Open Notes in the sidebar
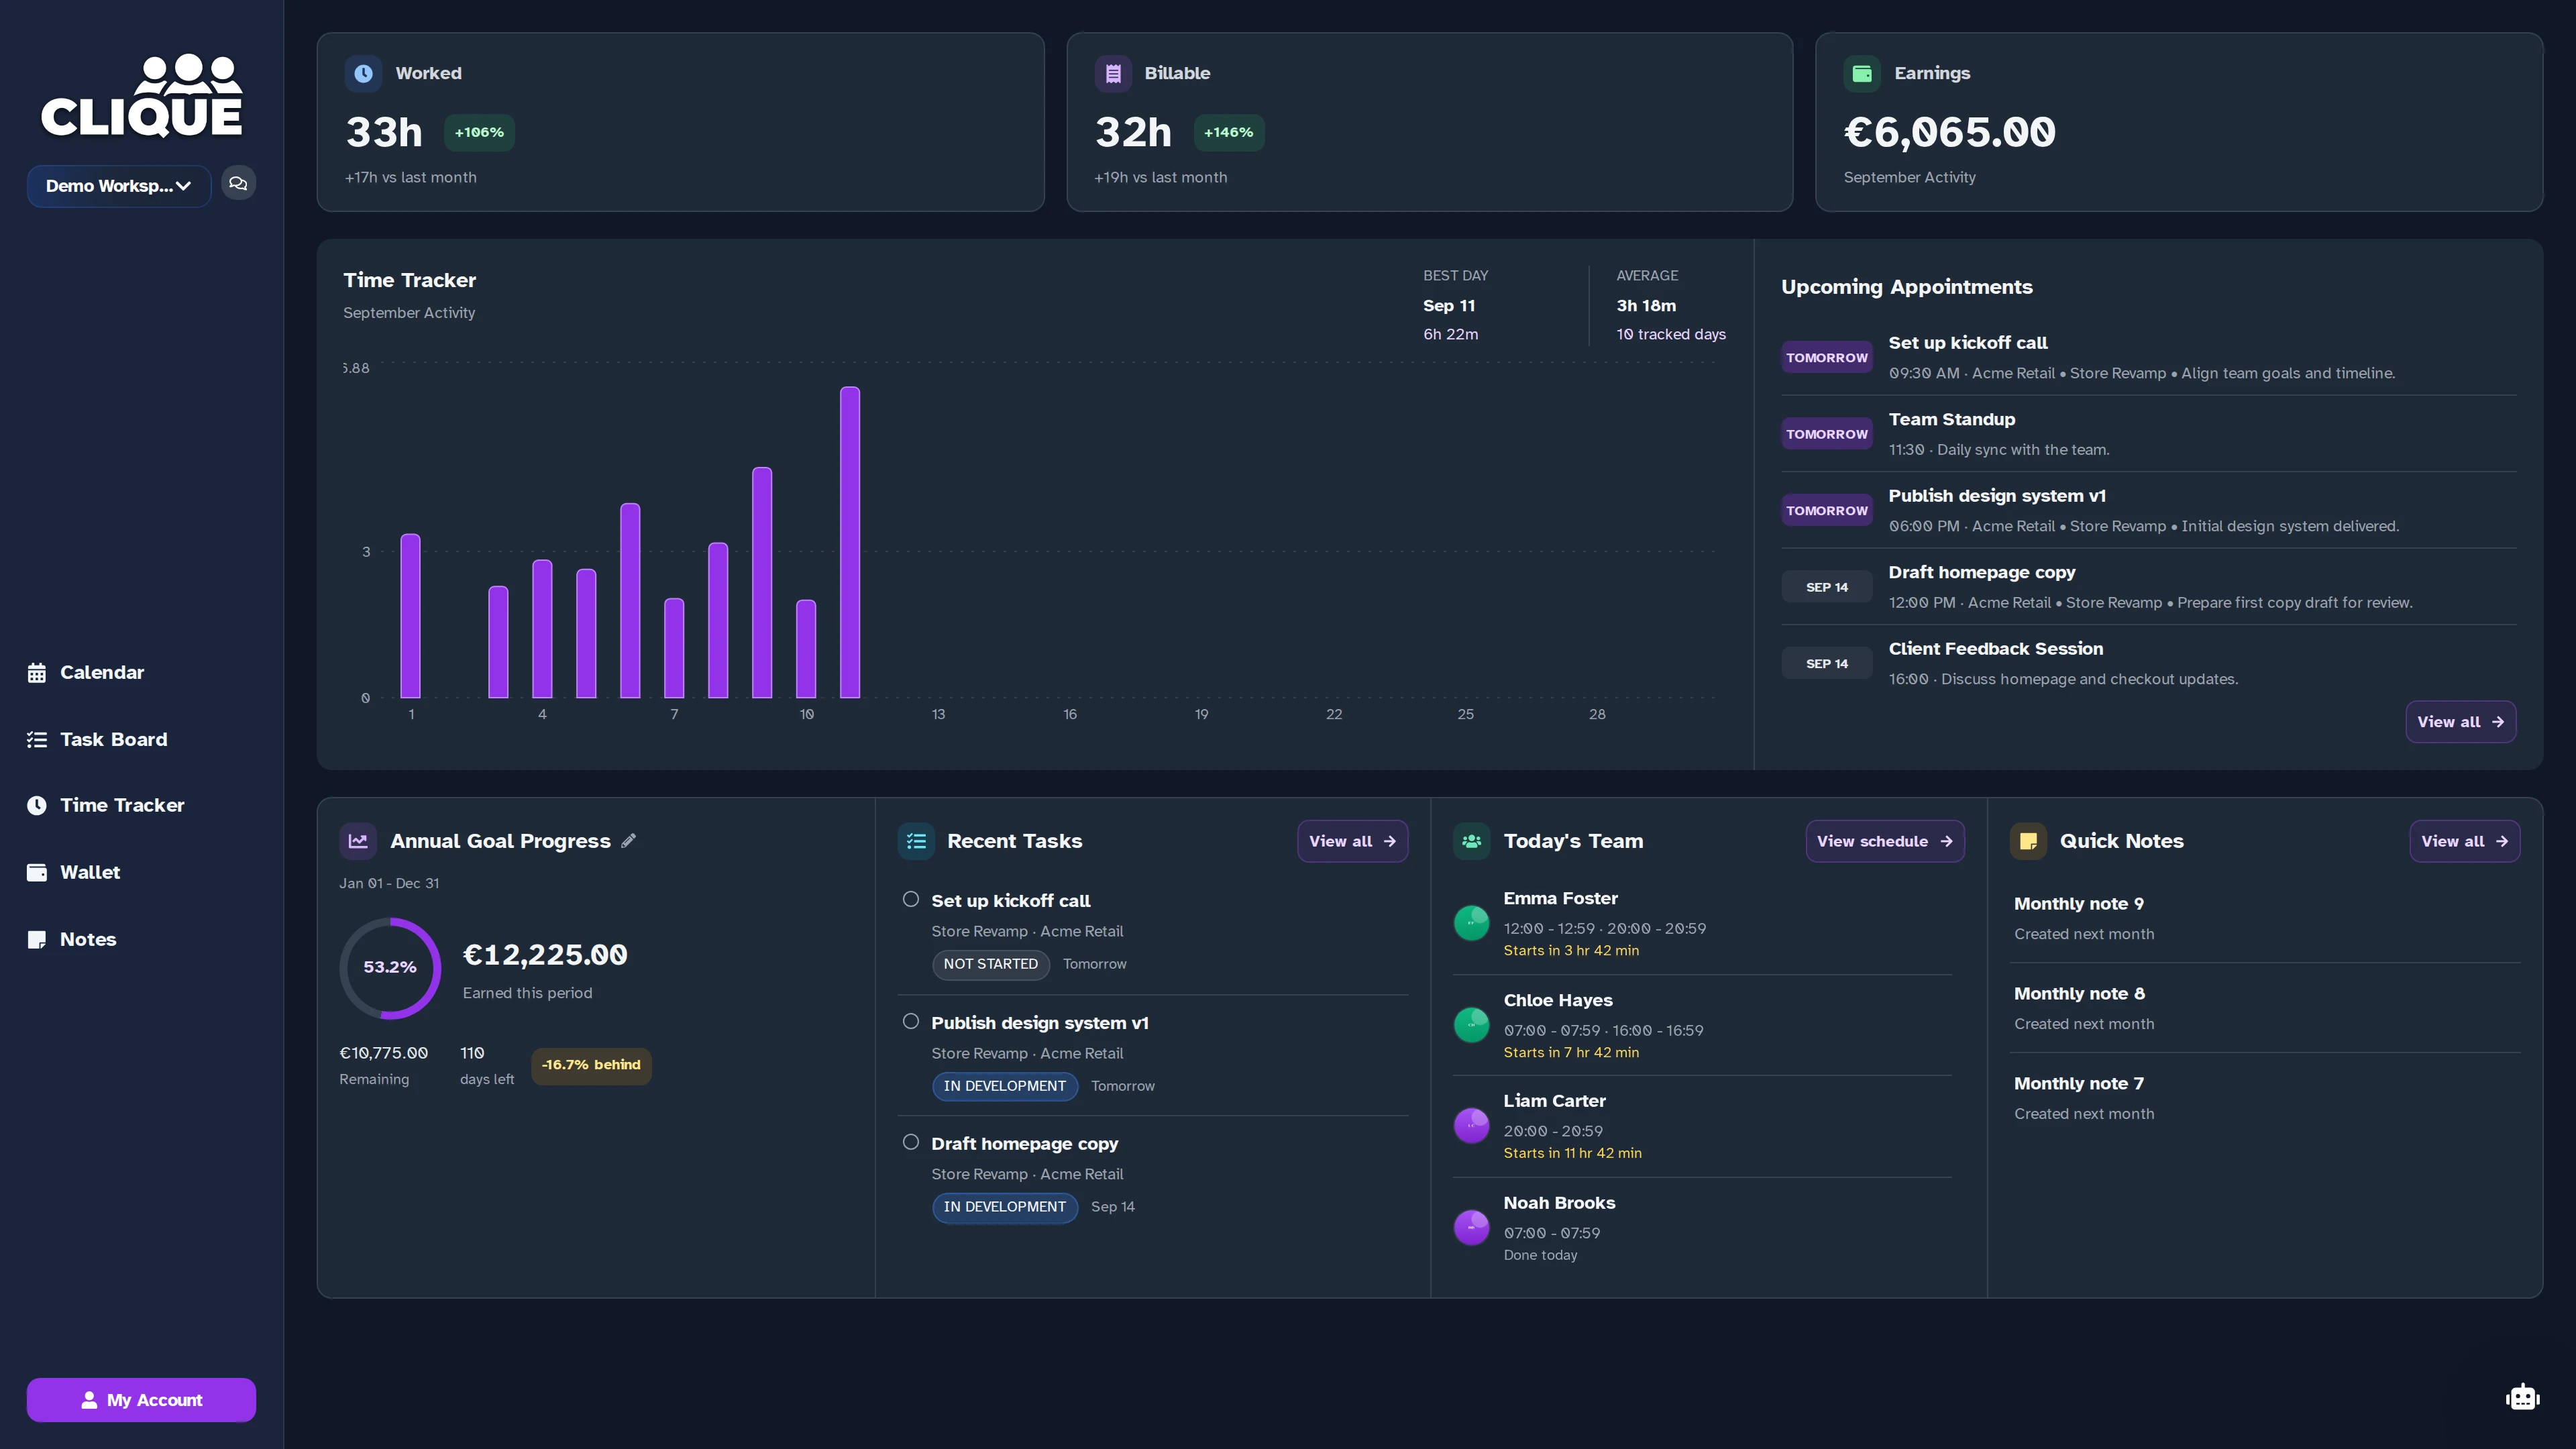This screenshot has width=2576, height=1449. (72, 940)
